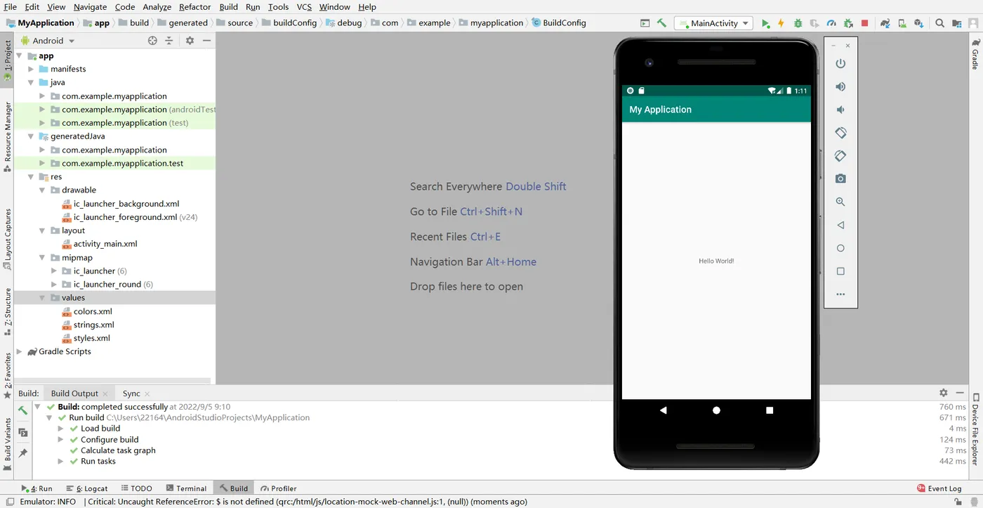This screenshot has width=983, height=508.
Task: Expand the Run tasks step
Action: (x=61, y=462)
